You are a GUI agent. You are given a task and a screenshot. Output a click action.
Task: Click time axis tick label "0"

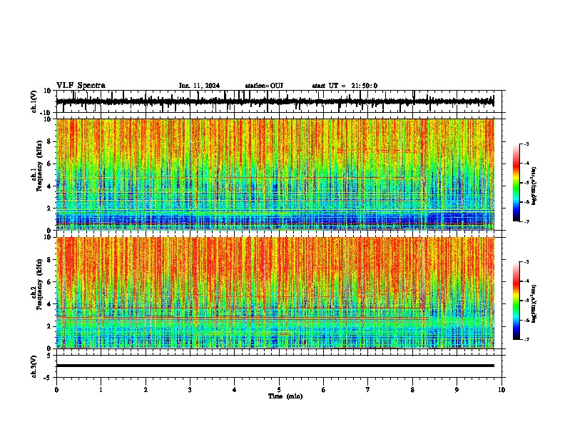click(x=56, y=390)
